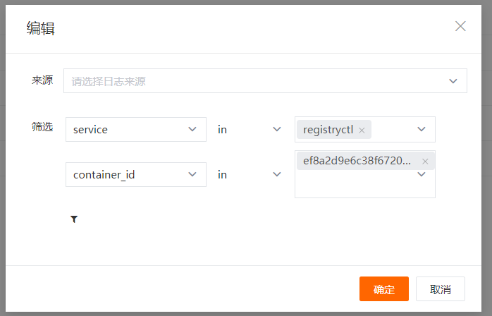Remove the ef8a2d9e6c38f6720 tag
The width and height of the screenshot is (492, 316).
425,162
